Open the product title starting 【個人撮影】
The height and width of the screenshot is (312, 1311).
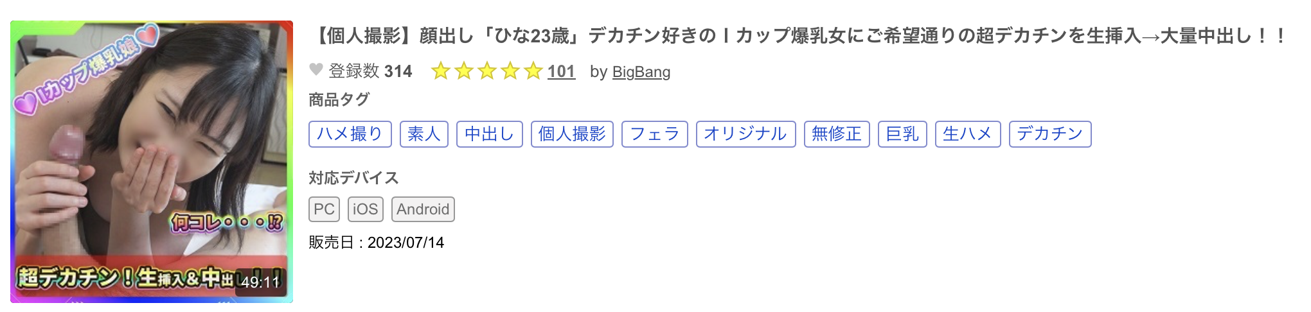(797, 35)
